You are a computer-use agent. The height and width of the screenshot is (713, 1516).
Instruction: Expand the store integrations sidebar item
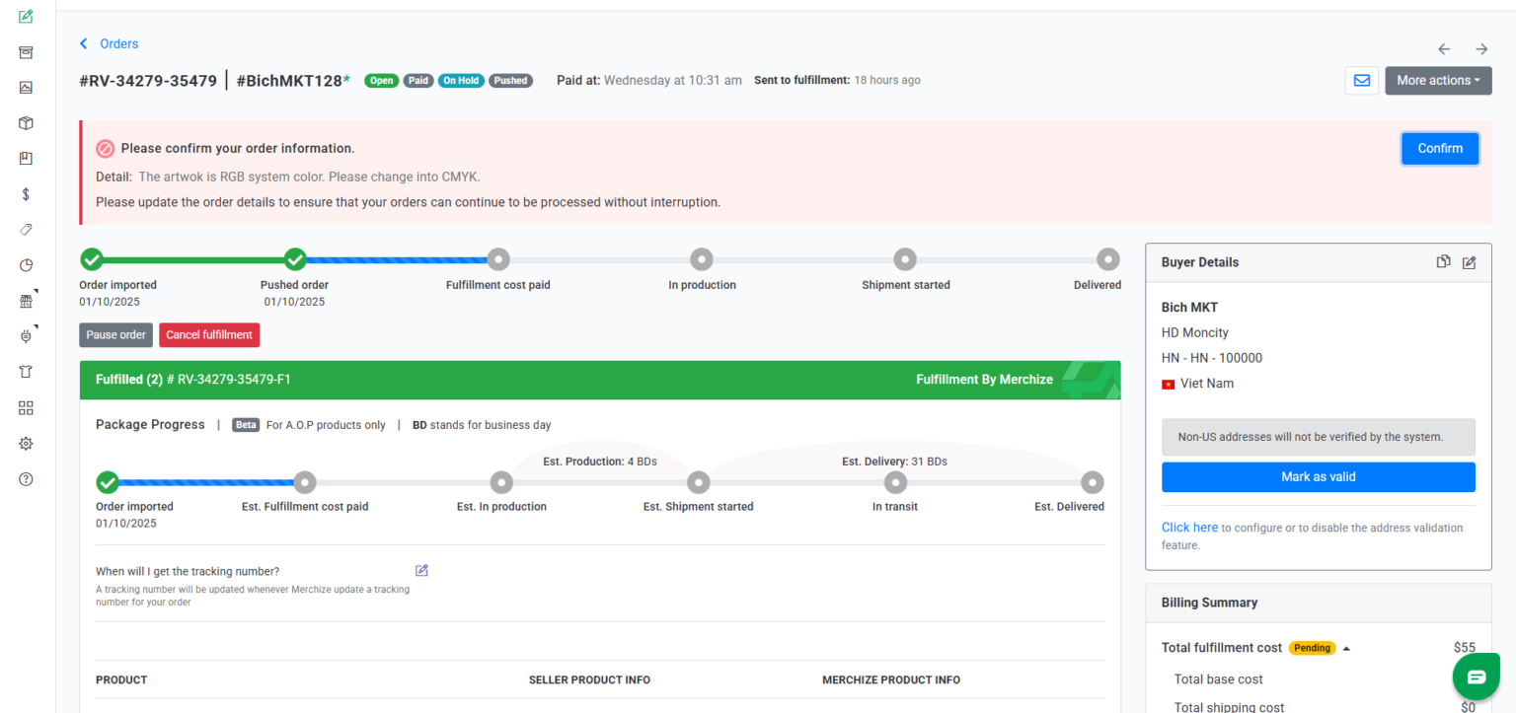[x=26, y=300]
